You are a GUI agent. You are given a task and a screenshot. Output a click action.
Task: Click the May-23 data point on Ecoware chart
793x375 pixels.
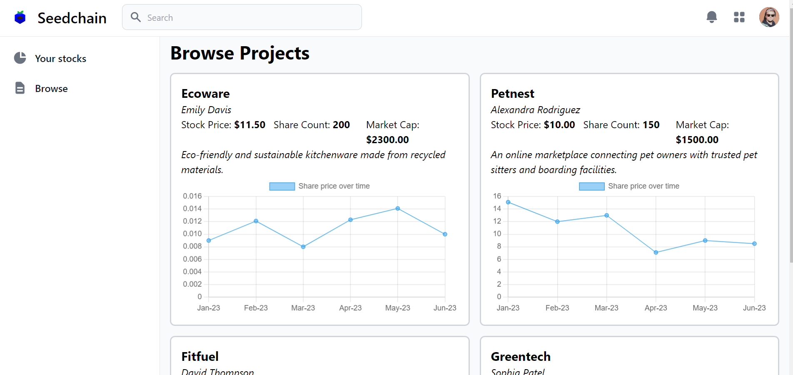(398, 209)
